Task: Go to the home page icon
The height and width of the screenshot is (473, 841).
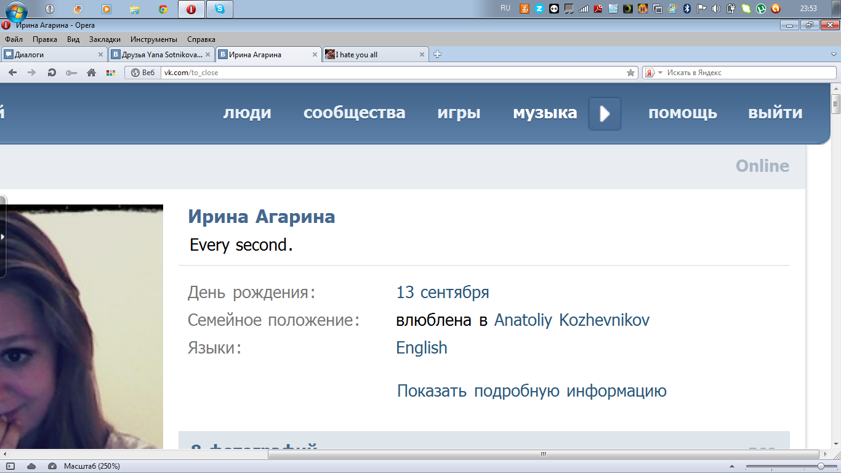Action: 91,73
